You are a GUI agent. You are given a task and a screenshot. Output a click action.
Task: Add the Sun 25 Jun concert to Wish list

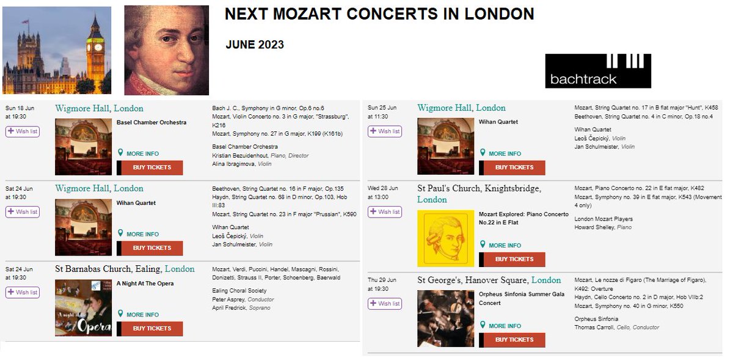coord(385,131)
